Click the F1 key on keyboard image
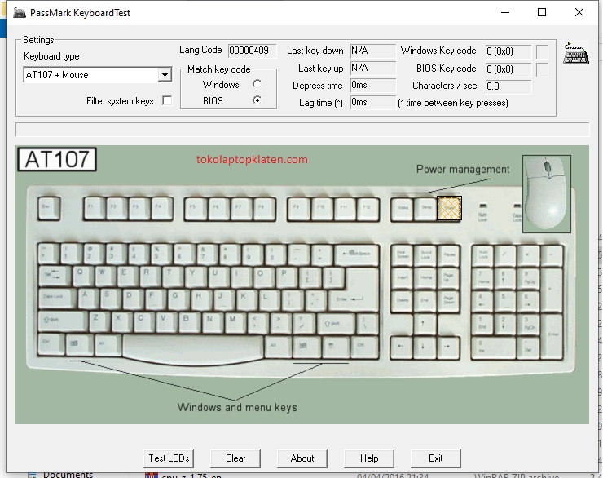Screen dimensions: 603x478 pos(95,208)
